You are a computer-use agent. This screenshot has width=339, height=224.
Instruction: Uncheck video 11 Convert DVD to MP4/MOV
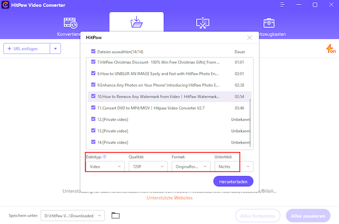tap(93, 107)
